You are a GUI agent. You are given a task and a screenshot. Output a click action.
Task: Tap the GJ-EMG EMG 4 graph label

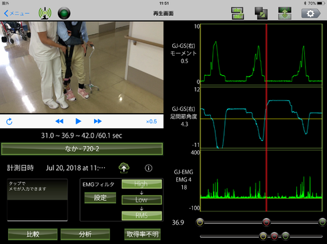184,180
